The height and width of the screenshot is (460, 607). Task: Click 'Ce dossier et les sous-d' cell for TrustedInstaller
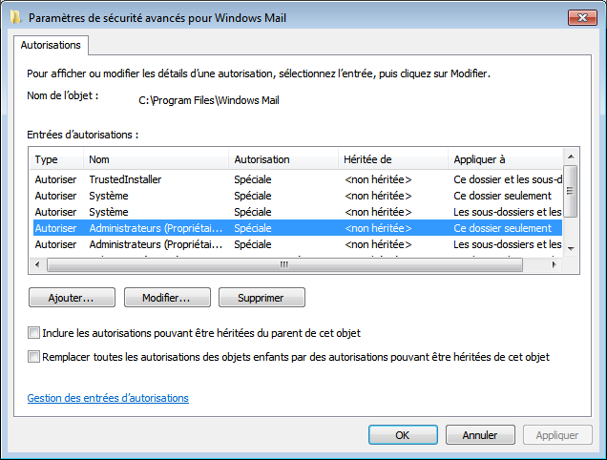tap(508, 179)
